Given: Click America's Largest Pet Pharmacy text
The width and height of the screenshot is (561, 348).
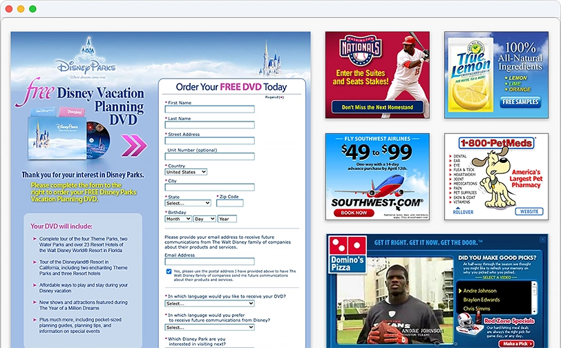Looking at the screenshot, I should click(x=526, y=178).
